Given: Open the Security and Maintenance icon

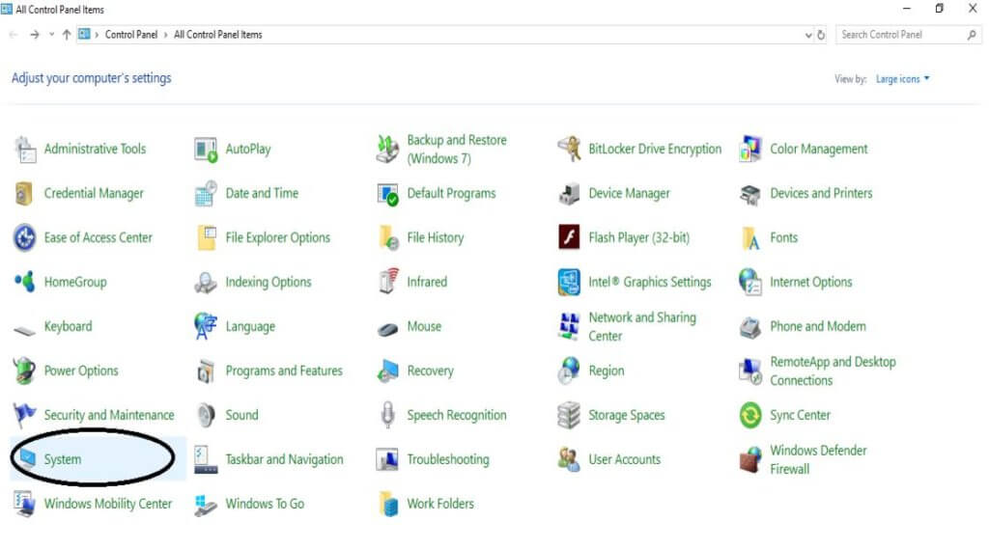Looking at the screenshot, I should (24, 415).
